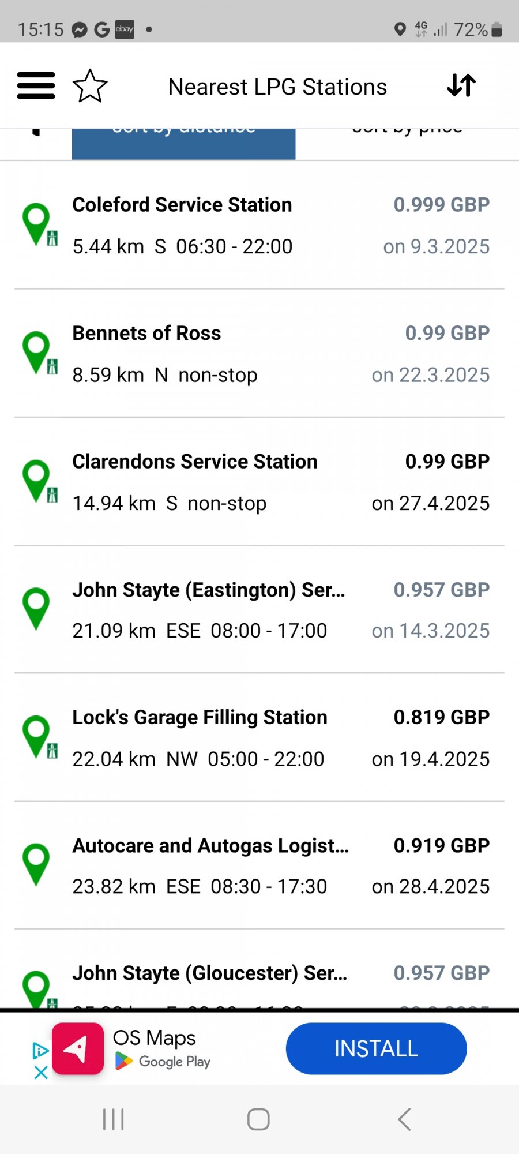Select the sort by distance tab
The width and height of the screenshot is (519, 1154).
click(183, 144)
